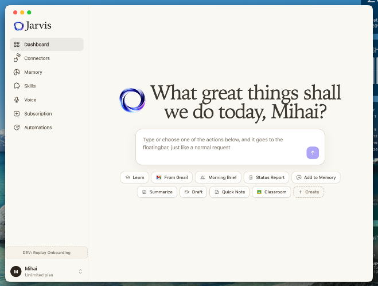Click the Learn chip's graduation icon

point(127,177)
